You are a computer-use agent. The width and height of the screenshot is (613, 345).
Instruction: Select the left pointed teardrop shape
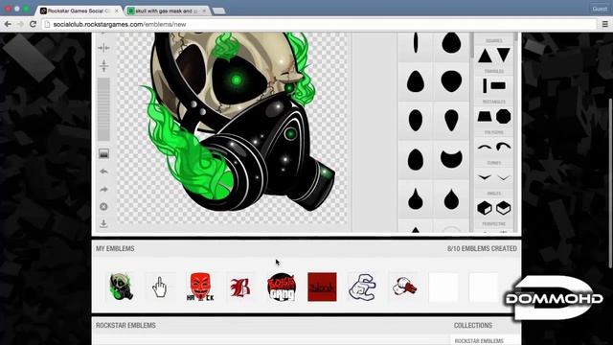(x=416, y=198)
